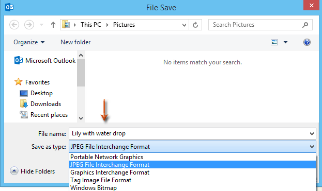Viewport: 322px width, 191px height.
Task: Expand the File name history dropdown
Action: (312, 134)
